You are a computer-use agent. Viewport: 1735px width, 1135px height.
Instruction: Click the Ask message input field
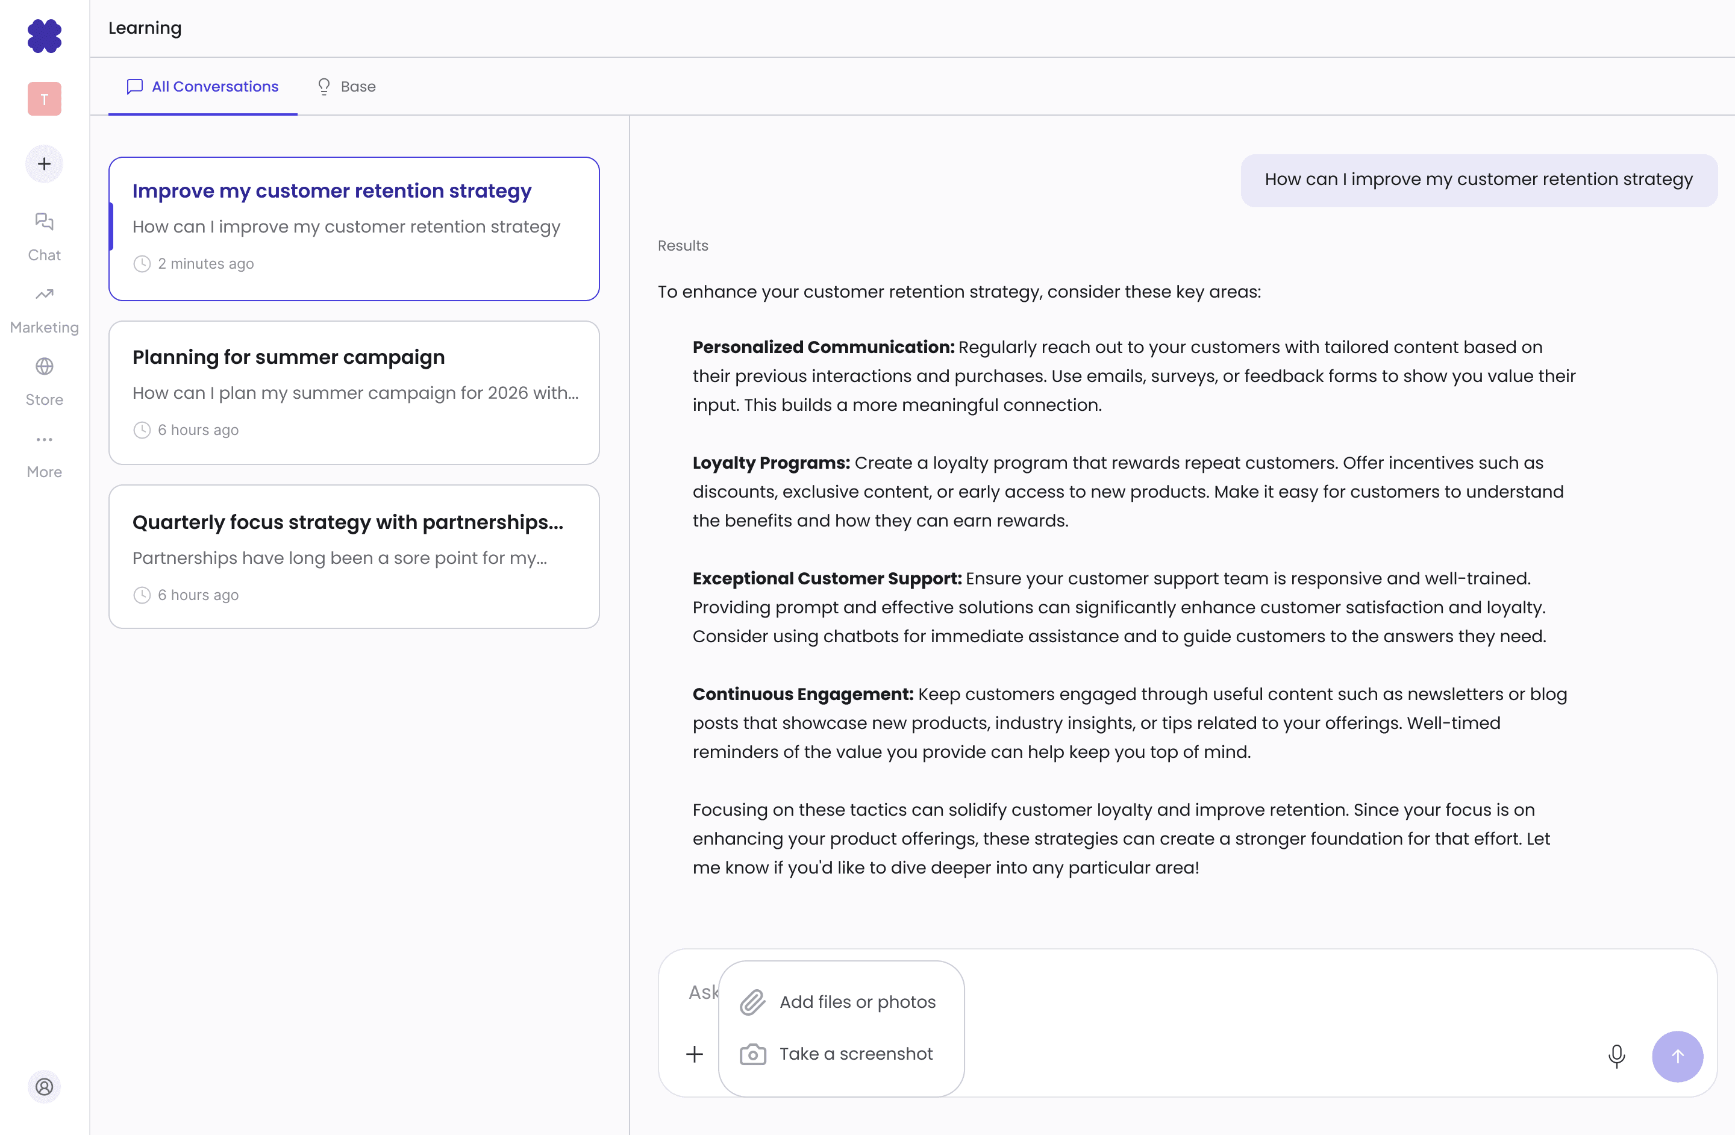pyautogui.click(x=1239, y=992)
